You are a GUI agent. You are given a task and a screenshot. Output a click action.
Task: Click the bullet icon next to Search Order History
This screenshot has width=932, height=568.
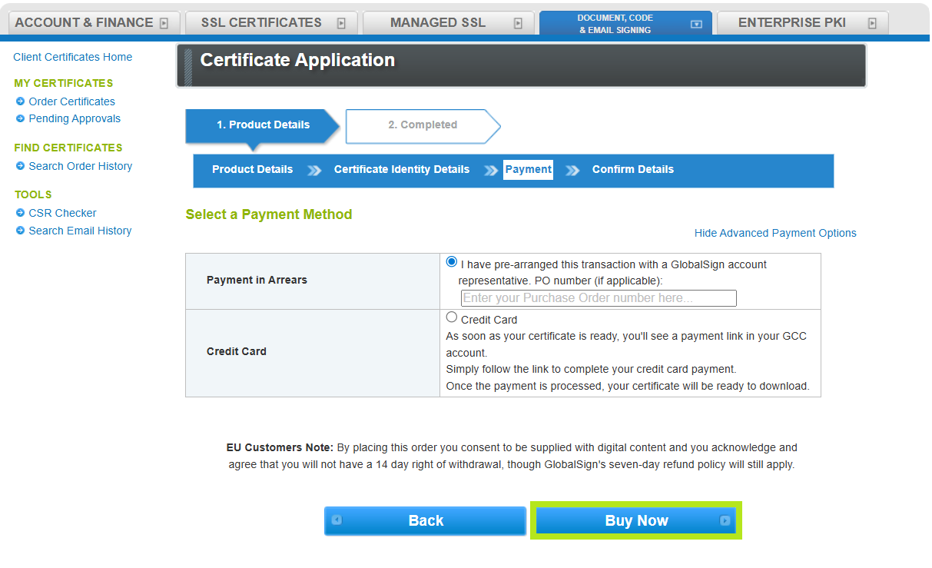tap(21, 166)
